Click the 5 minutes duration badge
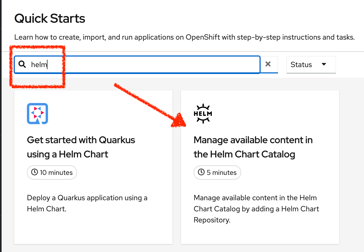 pyautogui.click(x=217, y=172)
